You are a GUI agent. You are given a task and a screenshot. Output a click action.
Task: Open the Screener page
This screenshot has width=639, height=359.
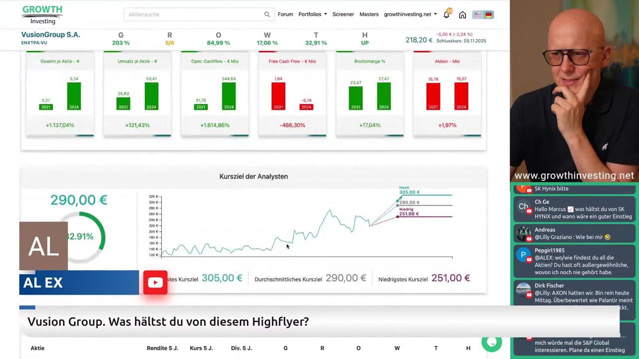pyautogui.click(x=343, y=14)
